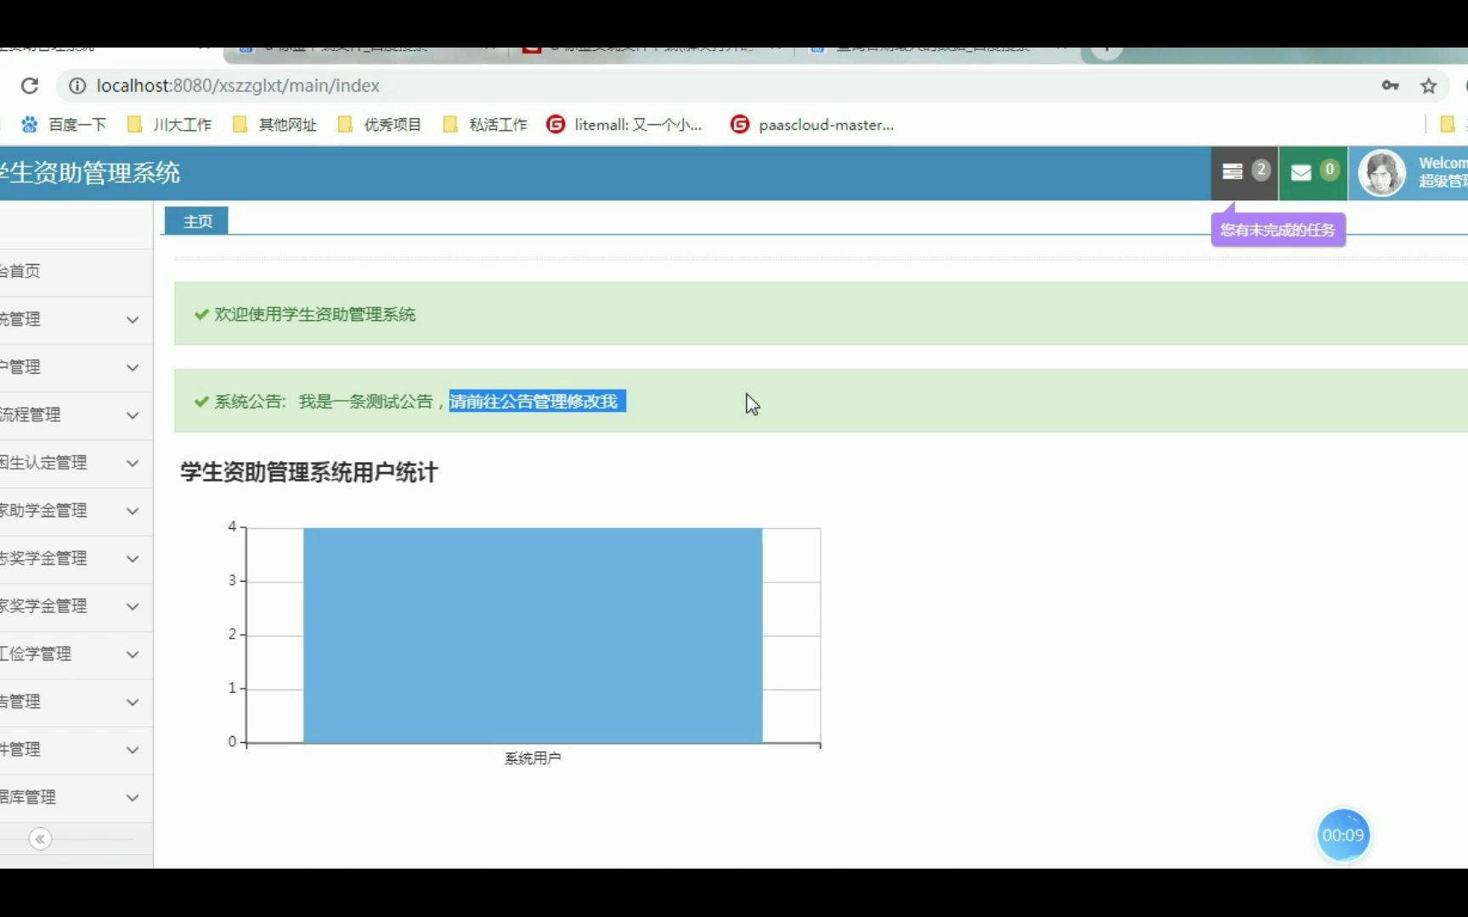Open the 百度一下 bookmark
Image resolution: width=1468 pixels, height=917 pixels.
coord(64,125)
